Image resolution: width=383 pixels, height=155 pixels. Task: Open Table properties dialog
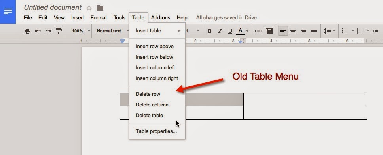(157, 131)
